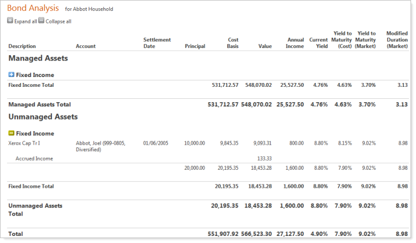The height and width of the screenshot is (243, 416).
Task: Sort by the Value column header
Action: pos(265,46)
